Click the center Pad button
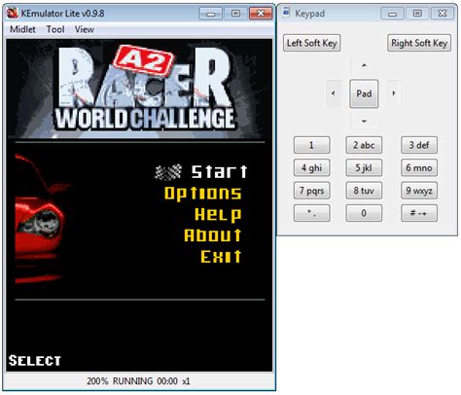This screenshot has width=461, height=395. click(364, 93)
